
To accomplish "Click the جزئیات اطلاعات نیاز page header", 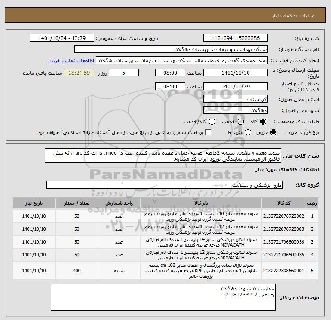I will (x=293, y=16).
